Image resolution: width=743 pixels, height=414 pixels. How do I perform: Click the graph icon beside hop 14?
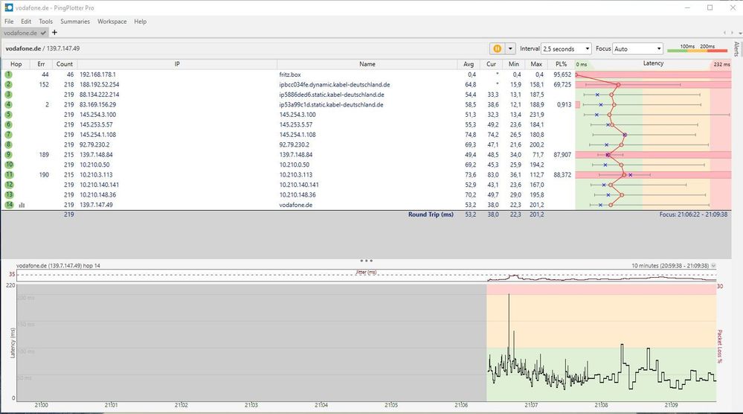pyautogui.click(x=22, y=205)
